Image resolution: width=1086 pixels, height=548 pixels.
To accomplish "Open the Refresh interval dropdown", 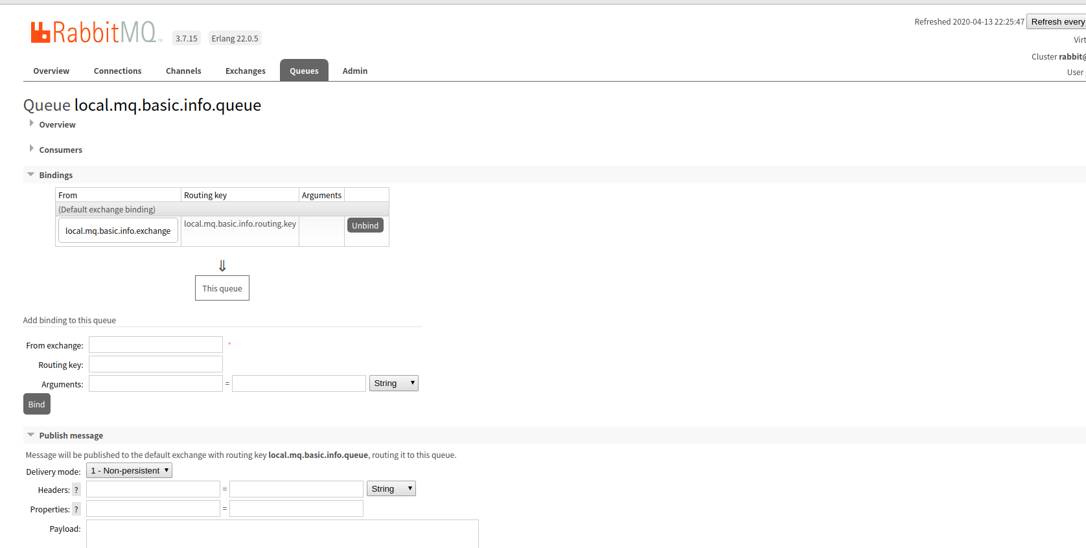I will [1056, 22].
